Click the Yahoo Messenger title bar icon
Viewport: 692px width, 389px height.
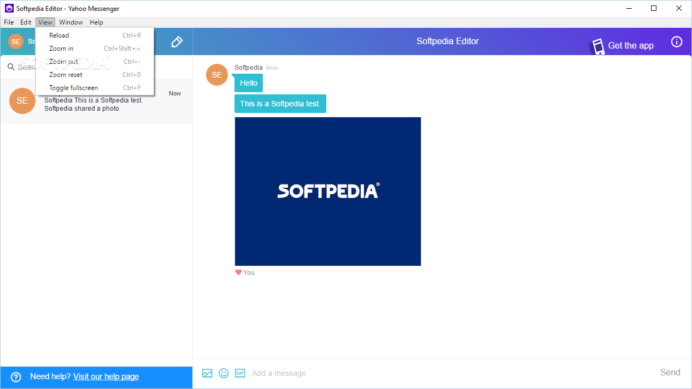(x=9, y=8)
